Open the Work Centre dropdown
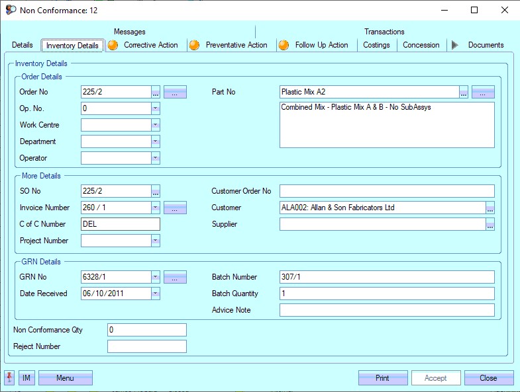The width and height of the screenshot is (520, 392). click(x=155, y=125)
